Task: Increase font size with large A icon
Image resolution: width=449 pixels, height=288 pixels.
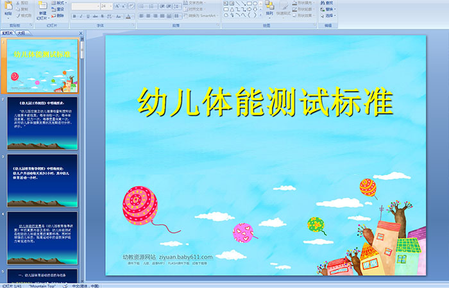Action: pyautogui.click(x=117, y=6)
